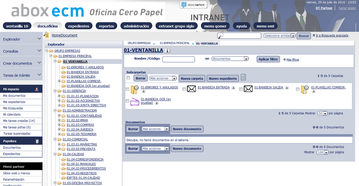Open Mis tareas creadas (14) item

pos(19,121)
